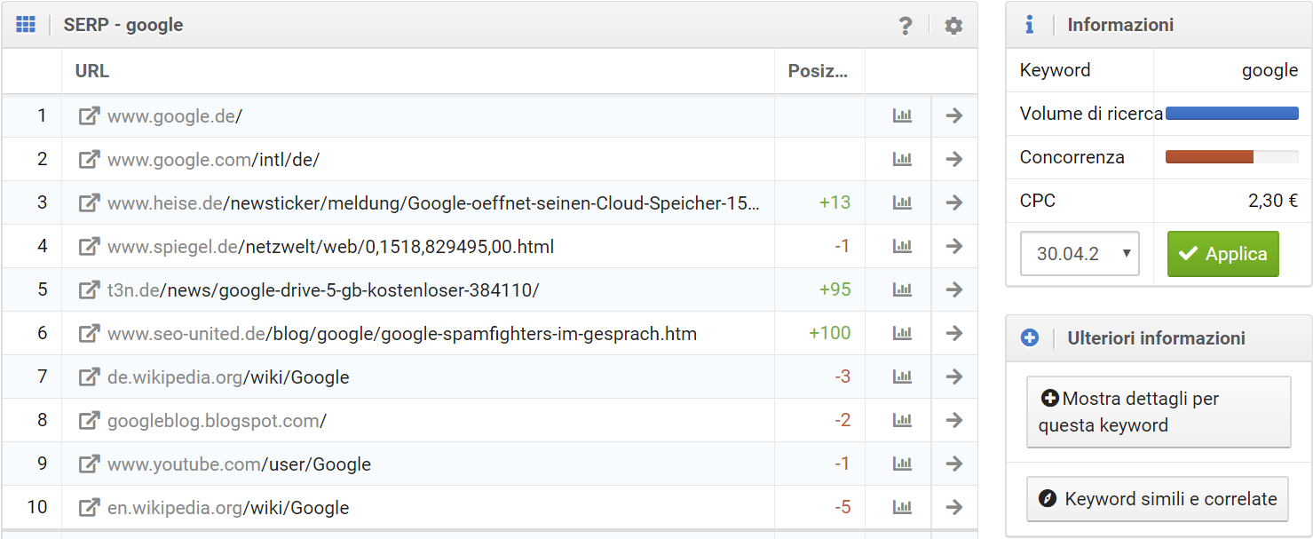Screen dimensions: 1313x539
Task: Show ranking chart for en.wikipedia.org row
Action: [902, 507]
